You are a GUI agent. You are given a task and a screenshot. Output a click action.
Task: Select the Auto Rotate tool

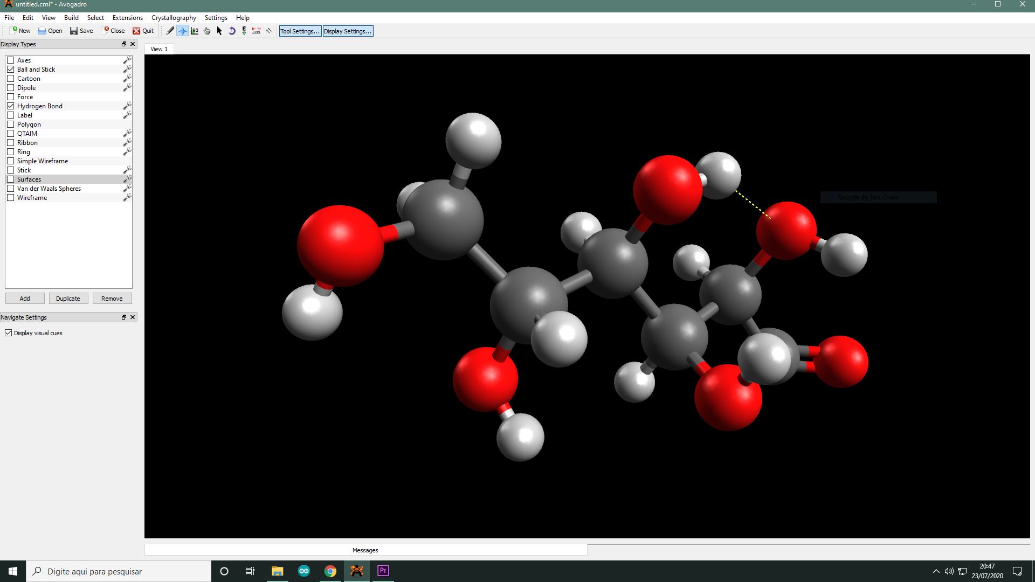(232, 31)
